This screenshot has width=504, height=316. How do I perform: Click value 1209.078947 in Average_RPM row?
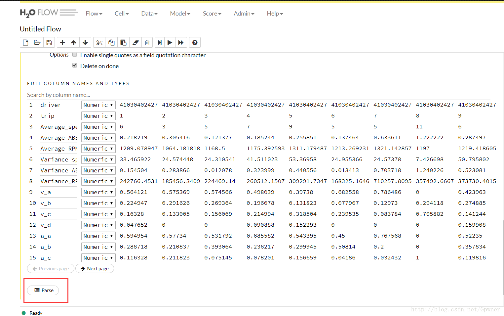138,149
